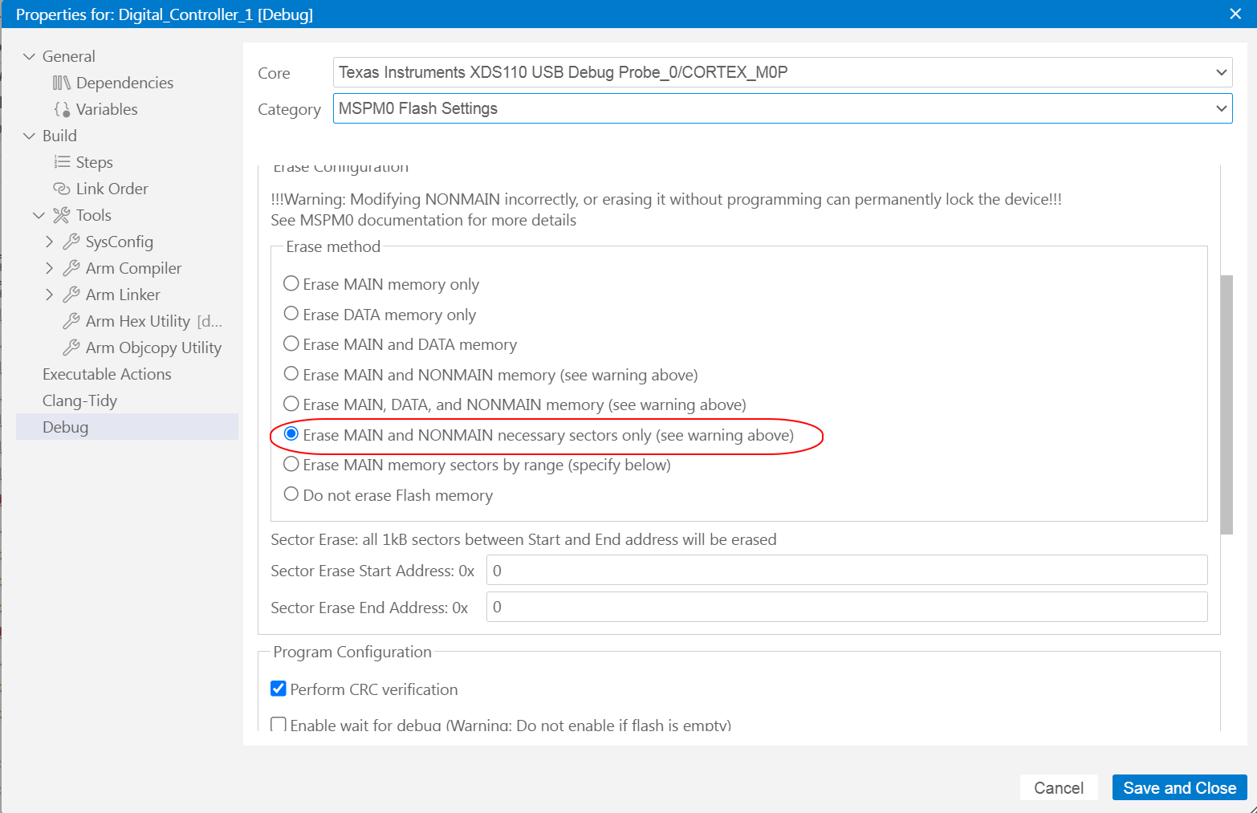Open the Core debug probe dropdown
Screen dimensions: 1257x813
[1219, 71]
